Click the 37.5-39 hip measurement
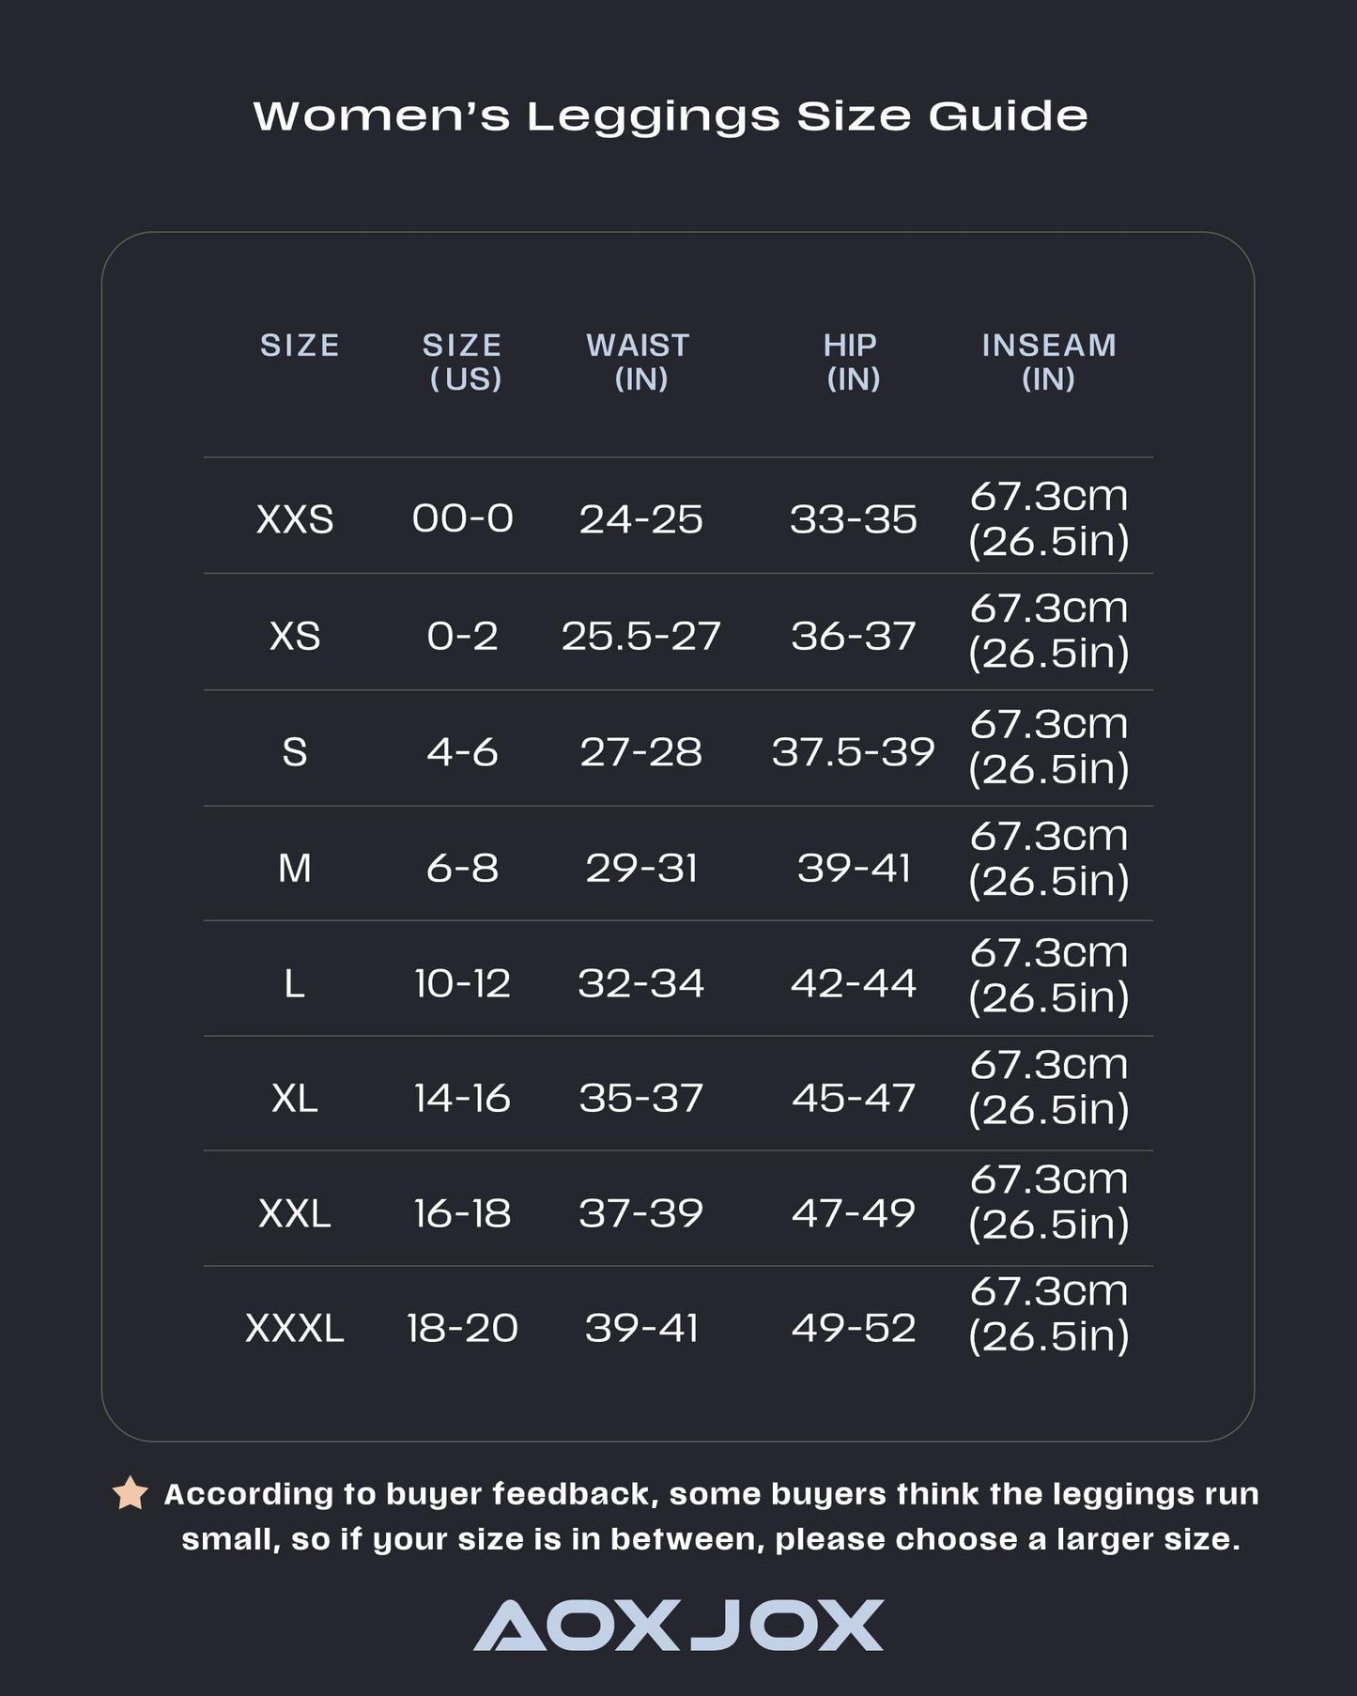This screenshot has height=1696, width=1357. coord(853,752)
